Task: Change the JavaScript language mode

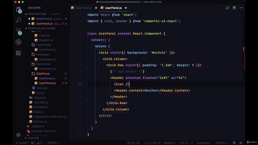Action: pyautogui.click(x=203, y=143)
